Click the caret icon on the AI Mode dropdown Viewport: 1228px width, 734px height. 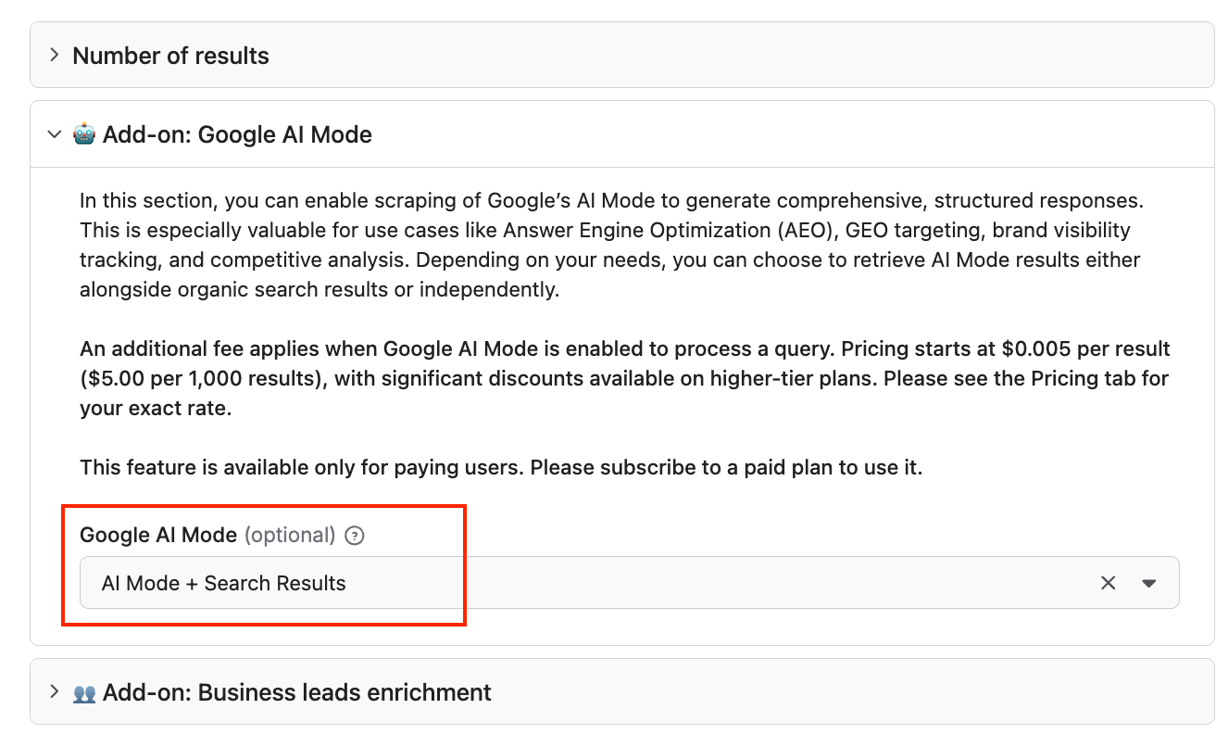click(1148, 583)
